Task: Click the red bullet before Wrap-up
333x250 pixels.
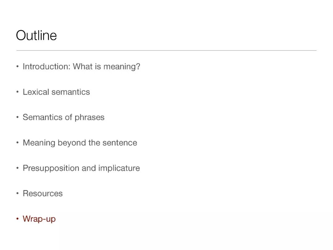Action: (x=18, y=219)
